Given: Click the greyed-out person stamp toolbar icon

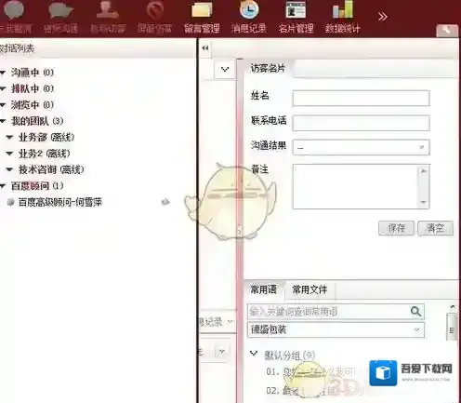Looking at the screenshot, I should pyautogui.click(x=107, y=9).
